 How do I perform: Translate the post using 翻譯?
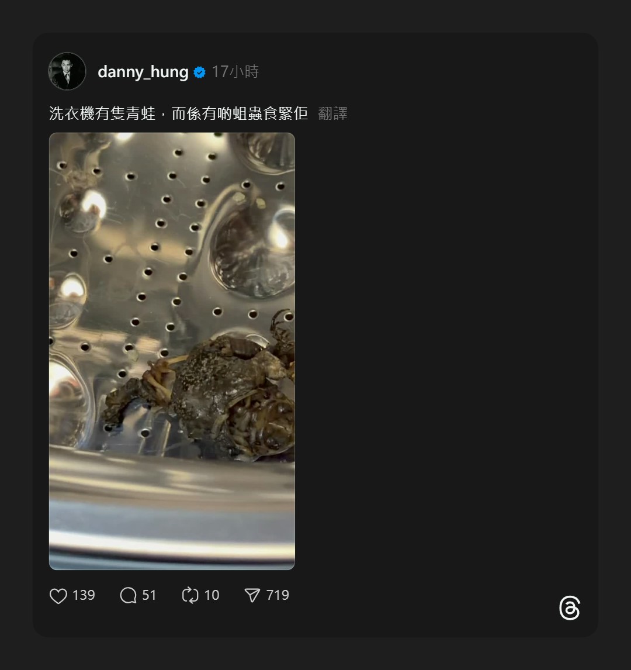(x=332, y=113)
